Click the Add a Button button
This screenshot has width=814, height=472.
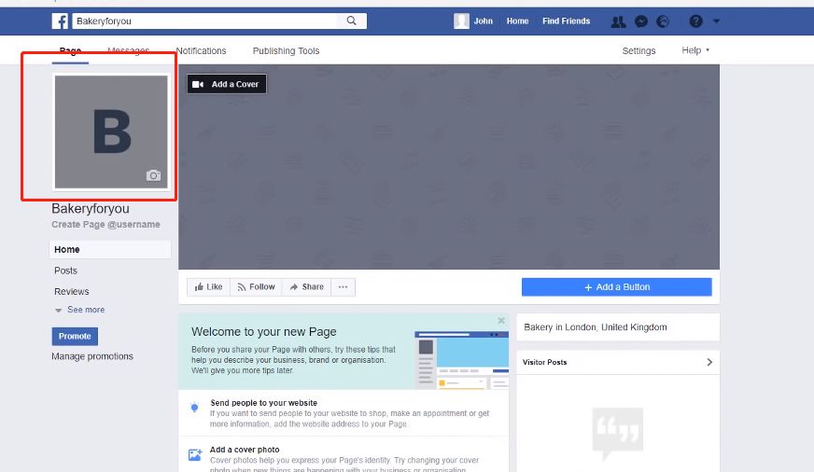616,287
